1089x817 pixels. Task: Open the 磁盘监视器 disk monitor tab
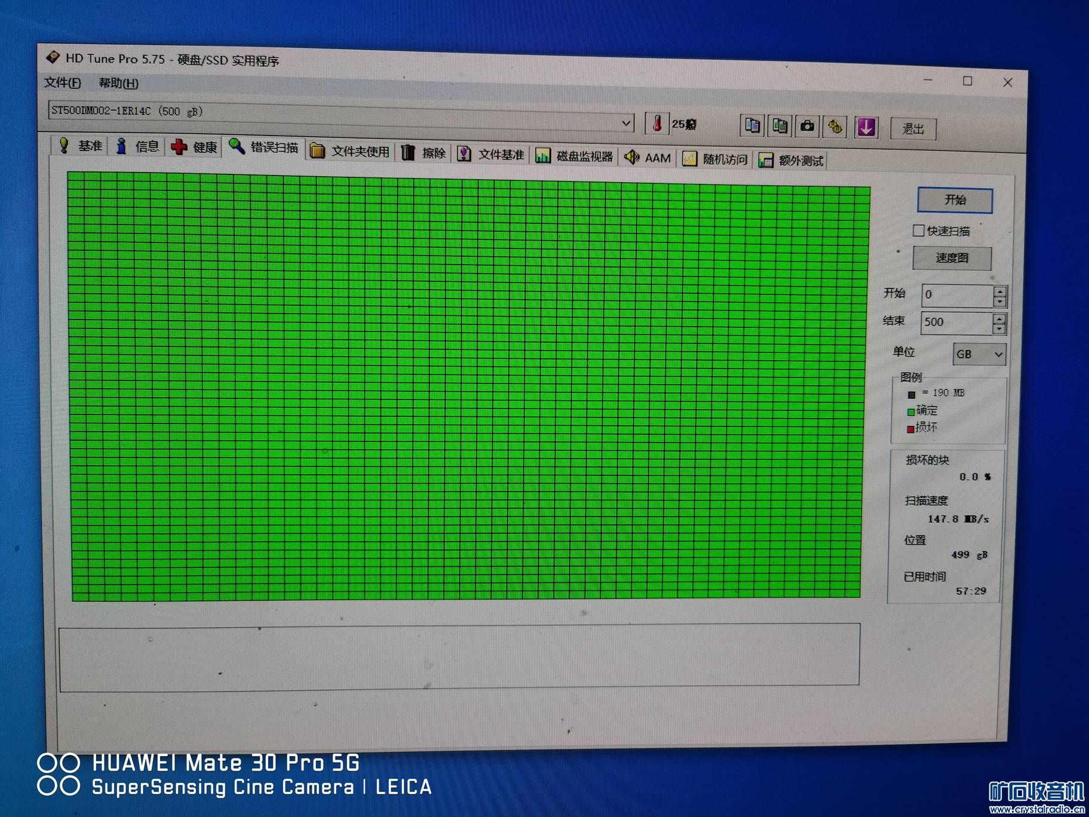[x=575, y=156]
